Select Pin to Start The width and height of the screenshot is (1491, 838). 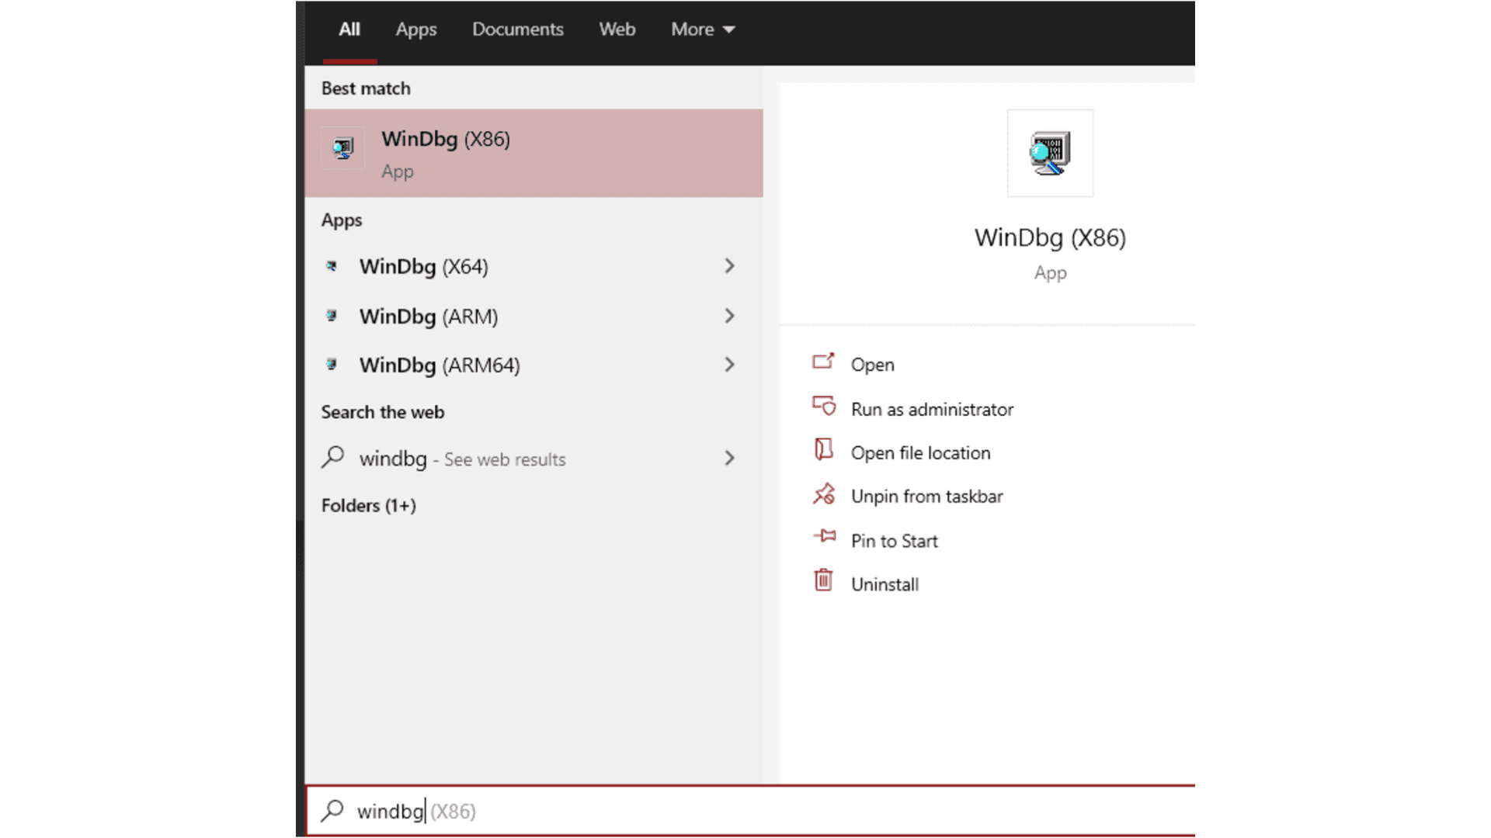pos(894,541)
